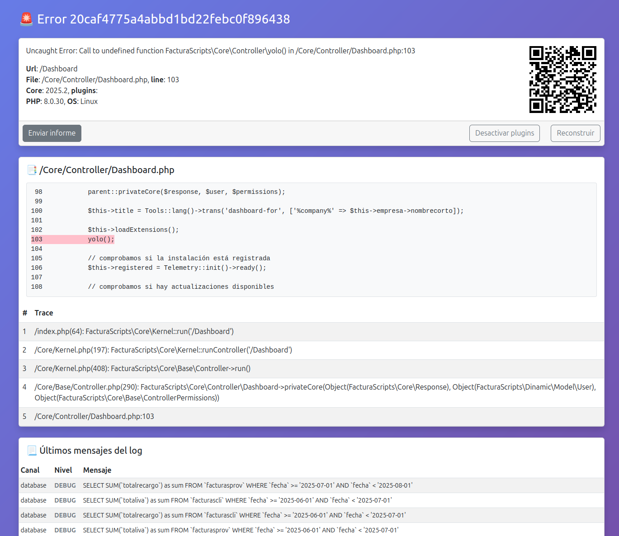
Task: Click the red siren icon in header
Action: pyautogui.click(x=27, y=19)
